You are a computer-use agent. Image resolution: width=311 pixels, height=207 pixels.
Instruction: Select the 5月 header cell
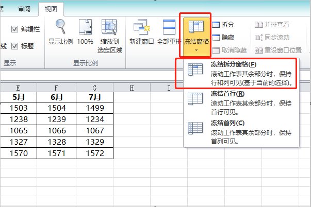coord(19,97)
